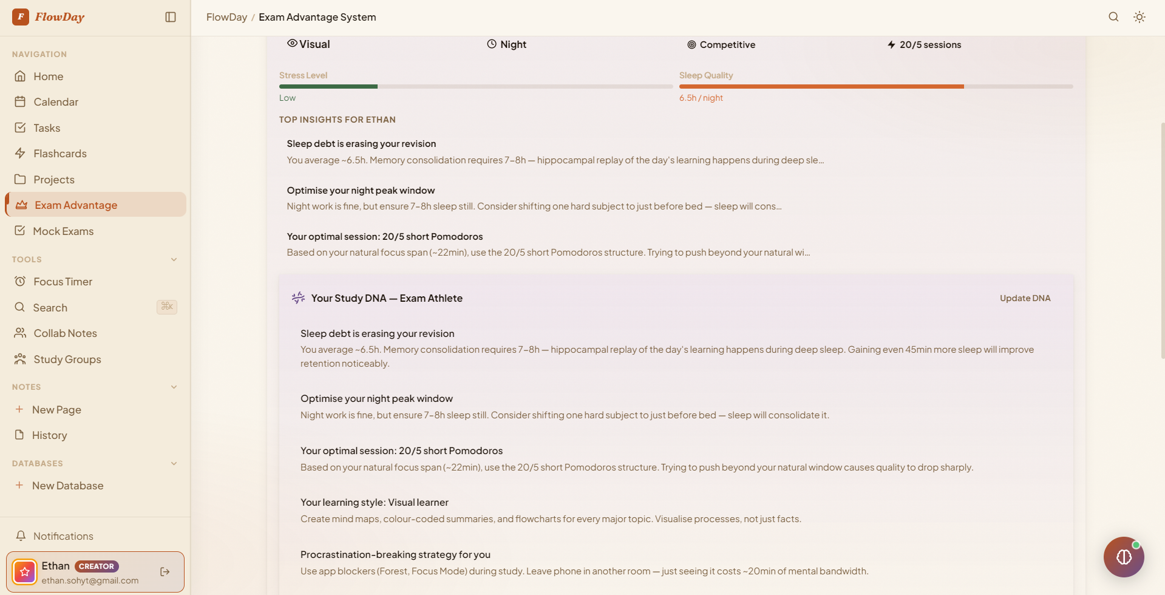Open the search icon in header
The width and height of the screenshot is (1165, 595).
point(1113,17)
